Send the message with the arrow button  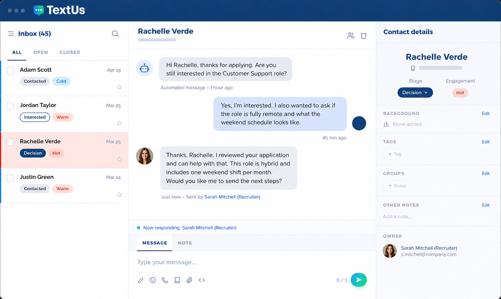359,280
